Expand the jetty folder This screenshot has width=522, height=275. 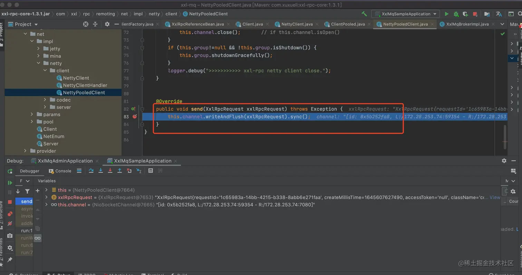[39, 49]
